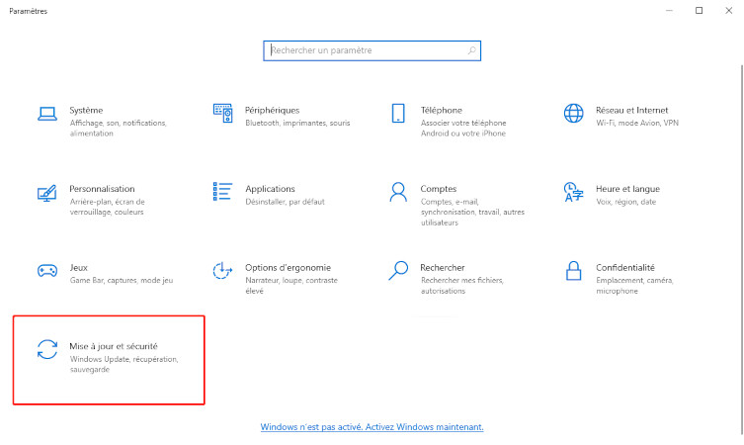Screen dimensions: 744x445
Task: Select the Jeux title text
Action: 79,267
